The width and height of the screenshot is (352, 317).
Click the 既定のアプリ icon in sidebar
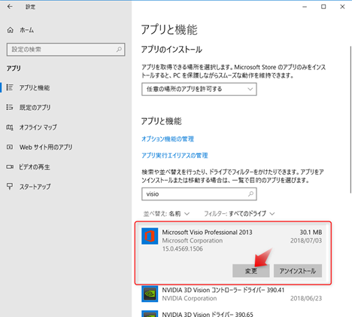click(x=10, y=107)
